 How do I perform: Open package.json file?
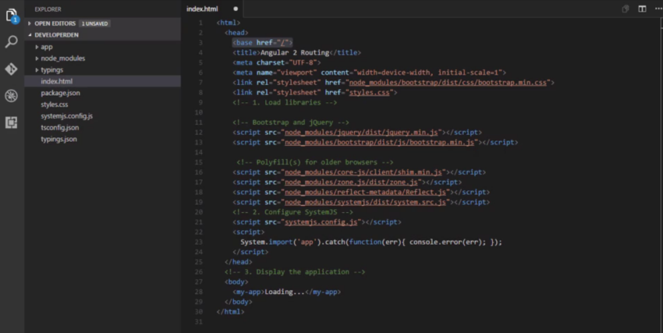tap(102, 93)
